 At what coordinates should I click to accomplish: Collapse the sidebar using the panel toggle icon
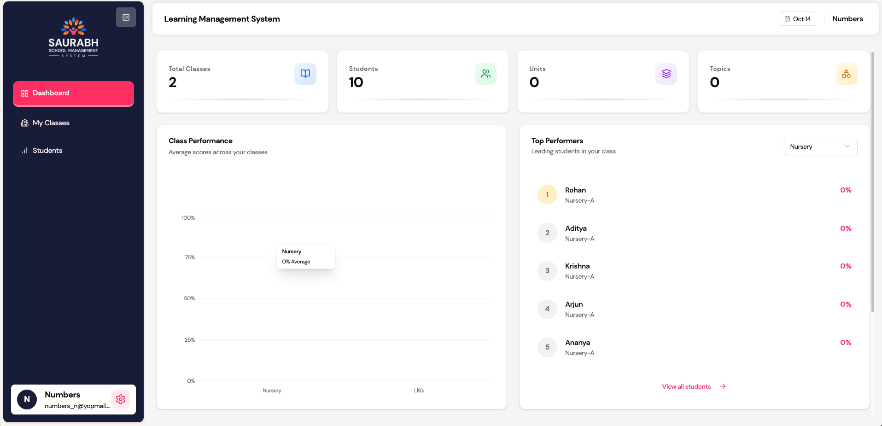pyautogui.click(x=126, y=18)
